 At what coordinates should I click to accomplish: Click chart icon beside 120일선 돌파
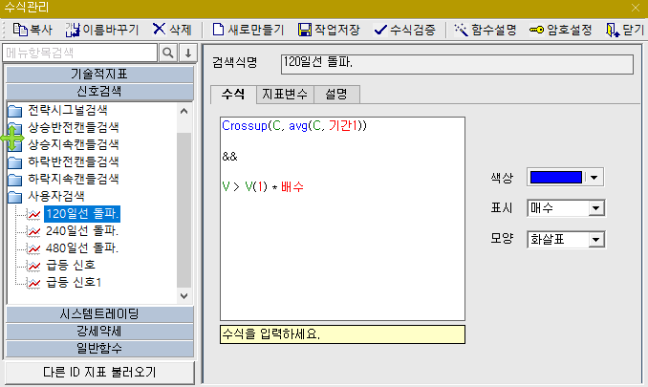pyautogui.click(x=33, y=214)
